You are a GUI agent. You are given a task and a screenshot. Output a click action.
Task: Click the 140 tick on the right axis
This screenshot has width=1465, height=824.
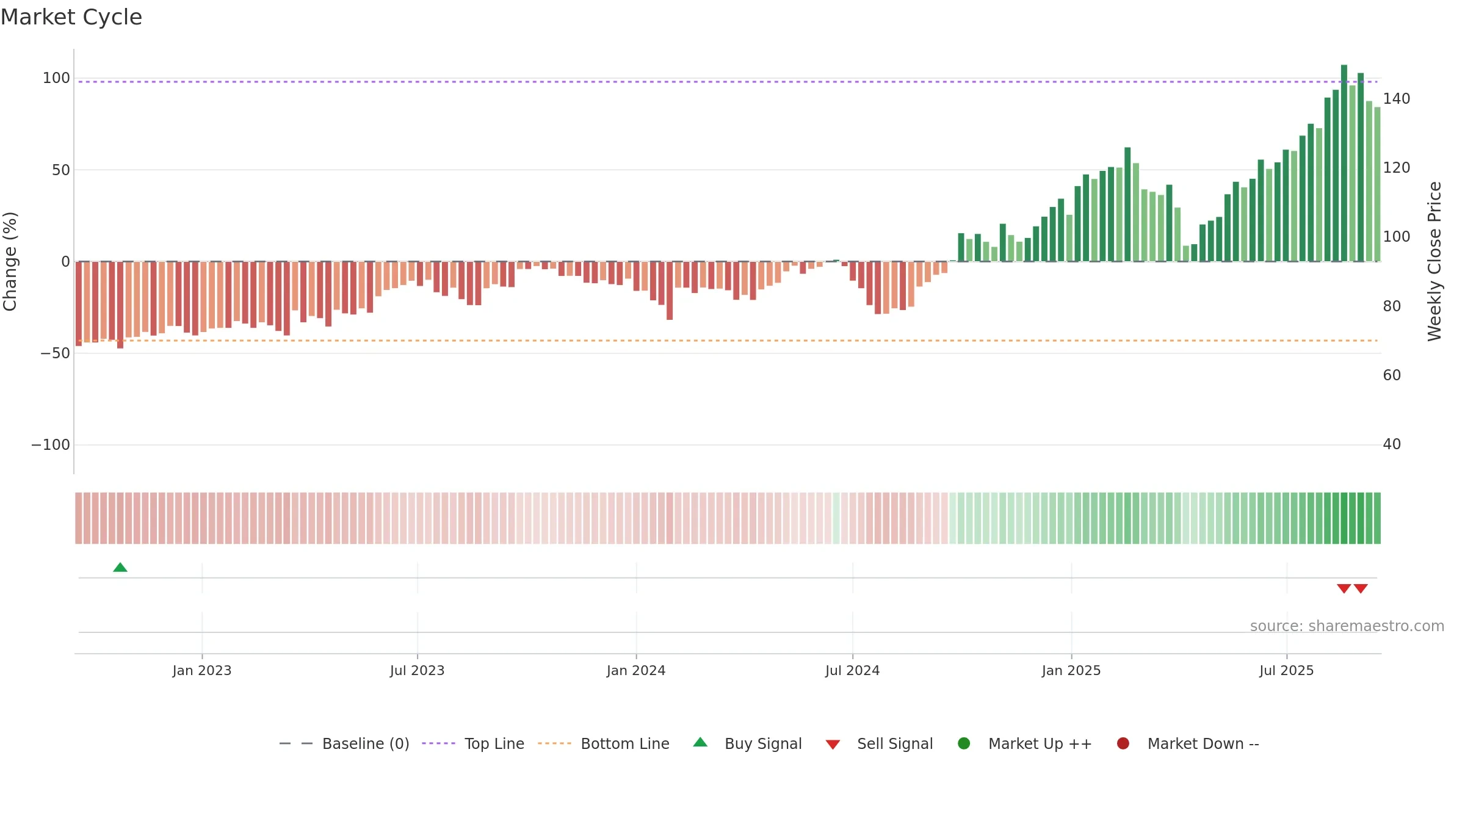click(x=1397, y=99)
